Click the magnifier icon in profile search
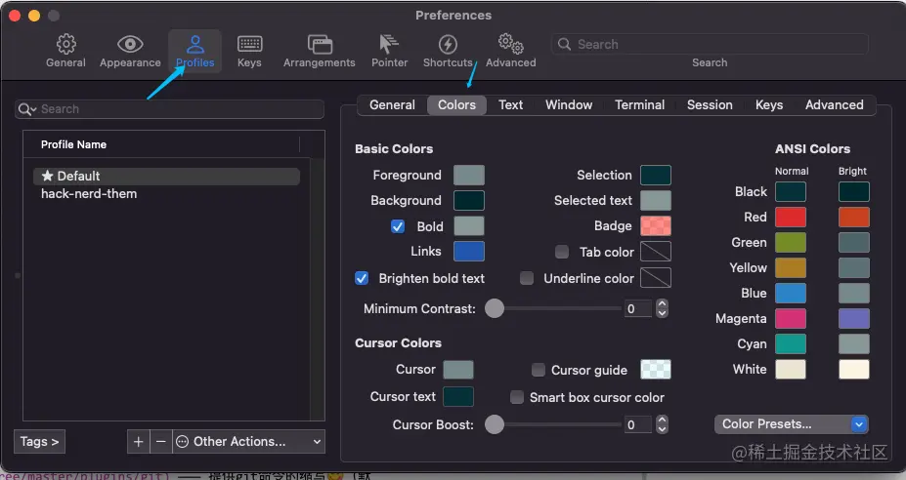 (26, 109)
